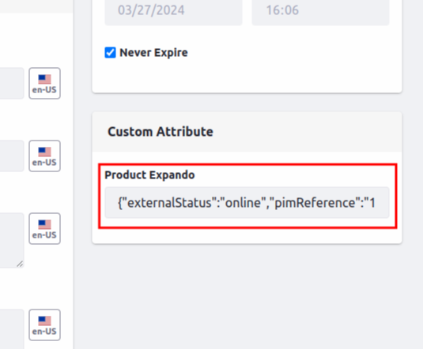Click the expiration date field showing 03/27/2024
The image size is (423, 349).
click(173, 10)
